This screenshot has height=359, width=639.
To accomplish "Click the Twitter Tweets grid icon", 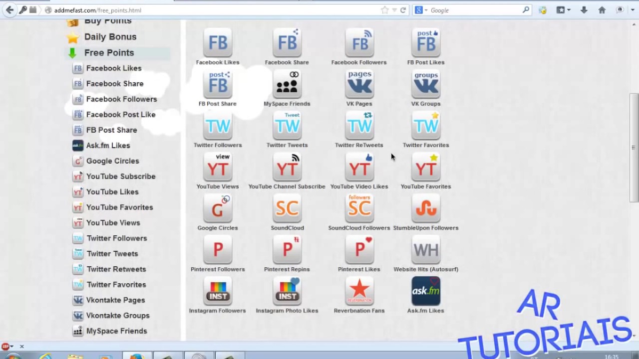I will tap(287, 126).
